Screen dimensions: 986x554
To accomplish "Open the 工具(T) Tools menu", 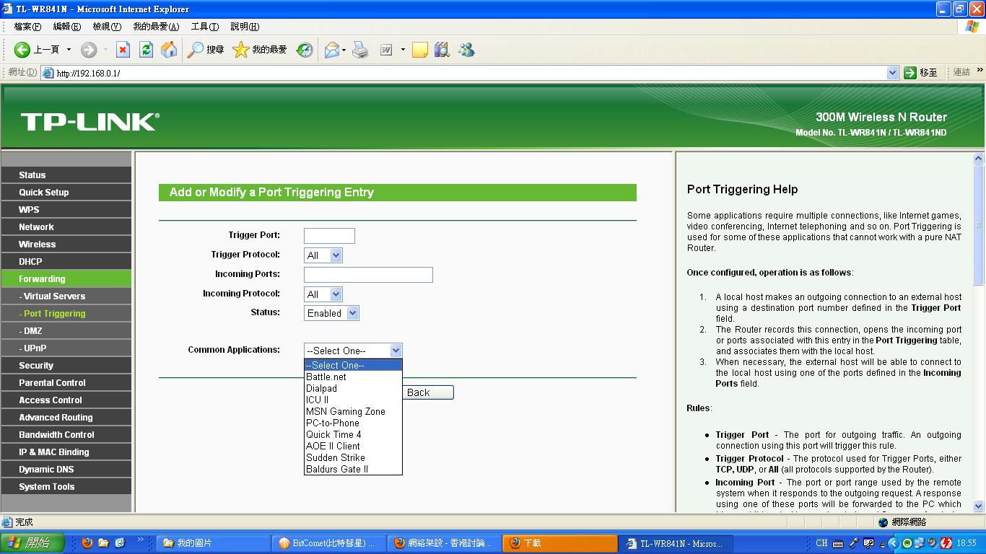I will (205, 27).
